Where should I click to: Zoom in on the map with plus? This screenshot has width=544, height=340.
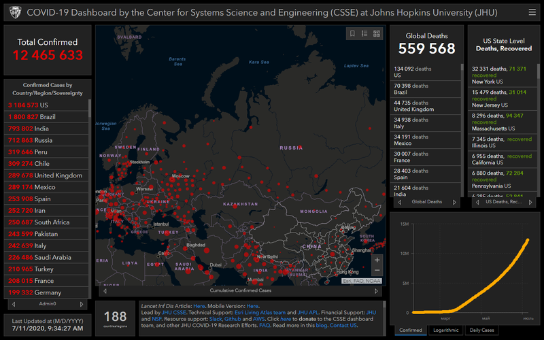click(377, 260)
